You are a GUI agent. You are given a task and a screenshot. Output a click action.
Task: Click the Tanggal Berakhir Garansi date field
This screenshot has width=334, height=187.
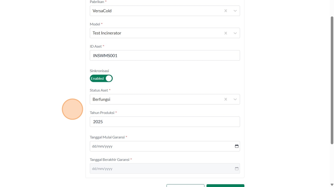pyautogui.click(x=161, y=169)
